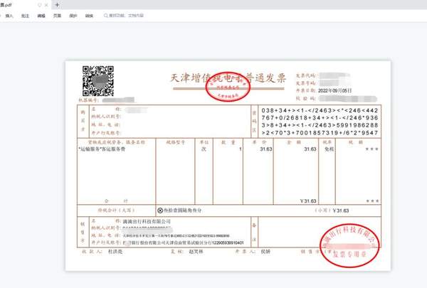
Task: Open the 页面 (Page) menu
Action: tap(57, 16)
